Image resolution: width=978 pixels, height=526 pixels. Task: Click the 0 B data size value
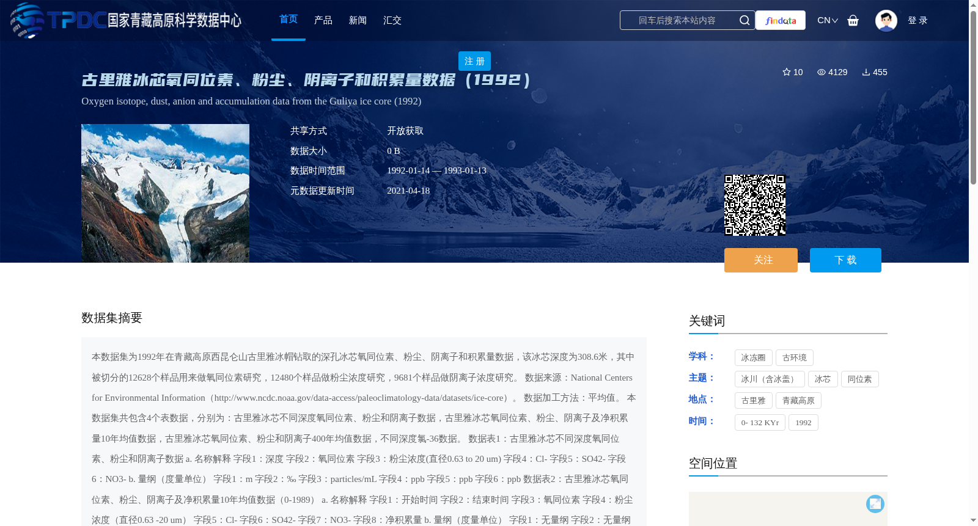pos(394,151)
